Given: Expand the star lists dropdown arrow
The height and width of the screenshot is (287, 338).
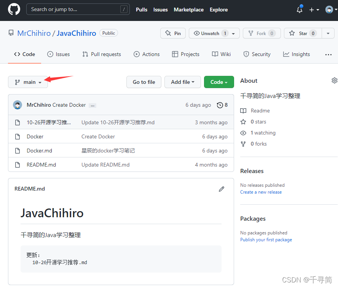Looking at the screenshot, I should tap(328, 33).
